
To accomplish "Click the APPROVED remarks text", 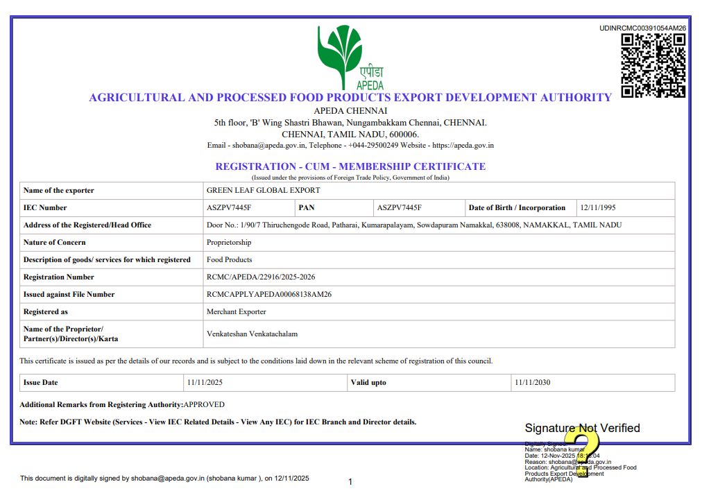I will pos(206,405).
